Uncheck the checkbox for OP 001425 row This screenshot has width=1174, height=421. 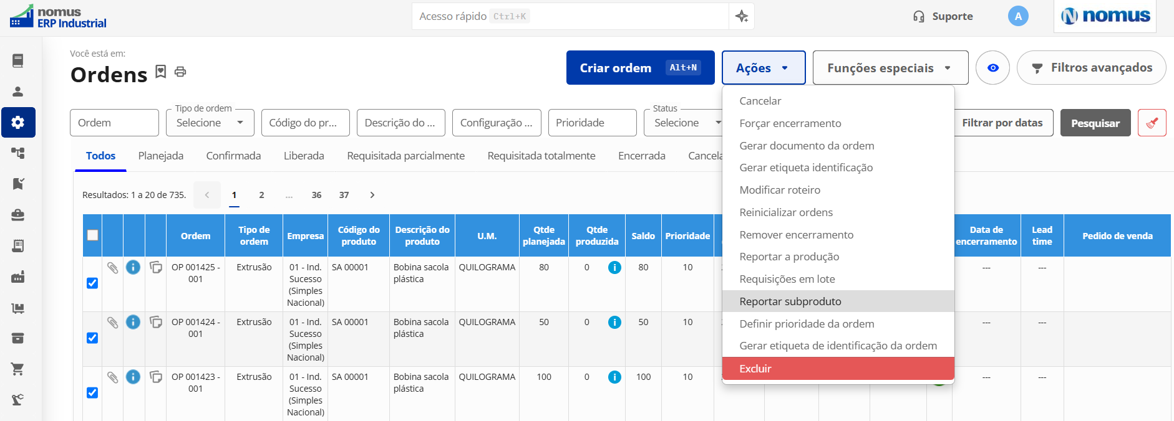pyautogui.click(x=92, y=283)
